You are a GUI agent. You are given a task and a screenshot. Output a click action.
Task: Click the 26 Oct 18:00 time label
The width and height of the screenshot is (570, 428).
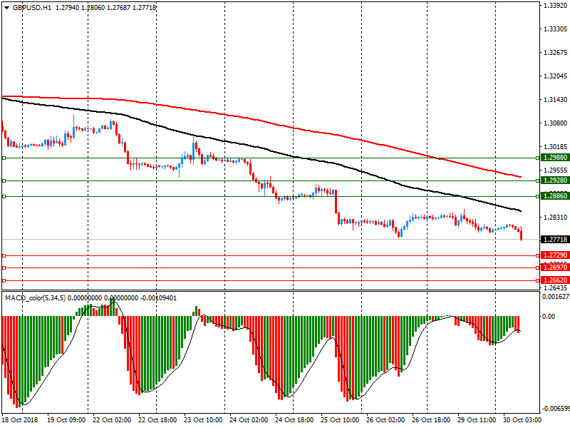(x=430, y=421)
